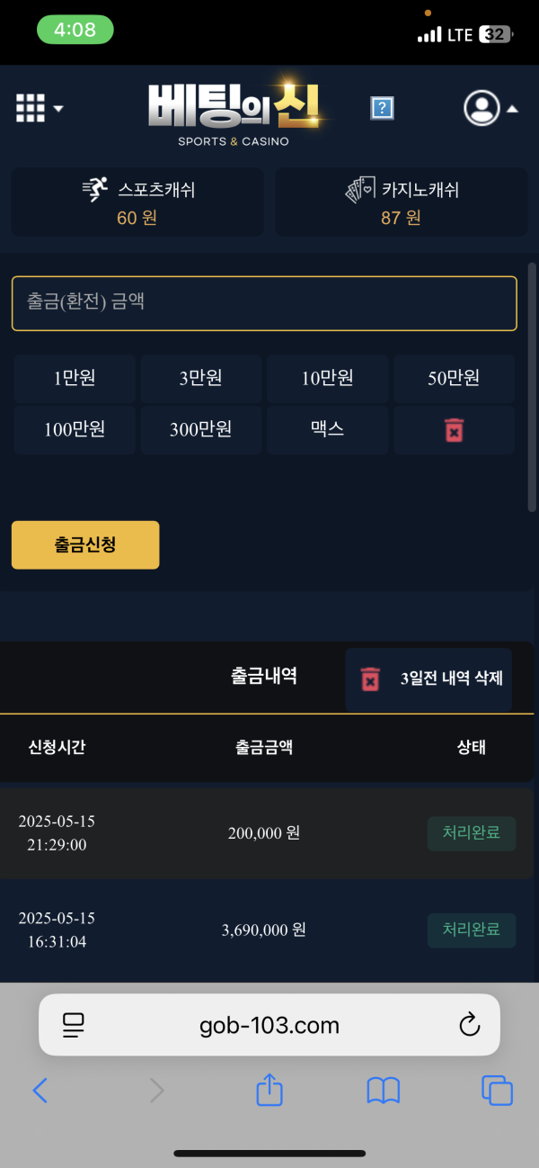Open Safari bookmarks book icon
Viewport: 539px width, 1168px height.
(x=384, y=1091)
